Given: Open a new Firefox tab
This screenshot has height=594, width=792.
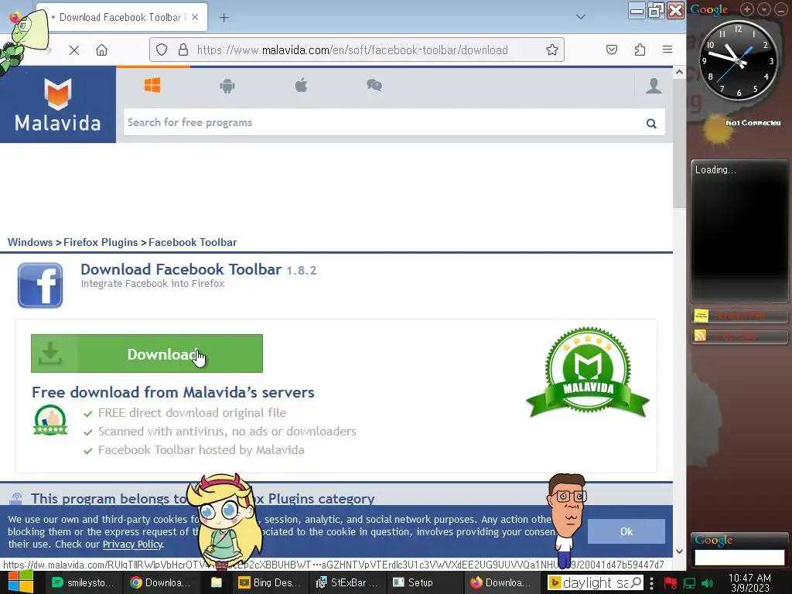Looking at the screenshot, I should [224, 18].
